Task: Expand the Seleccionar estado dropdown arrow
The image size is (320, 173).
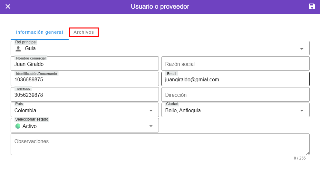Action: [x=151, y=126]
